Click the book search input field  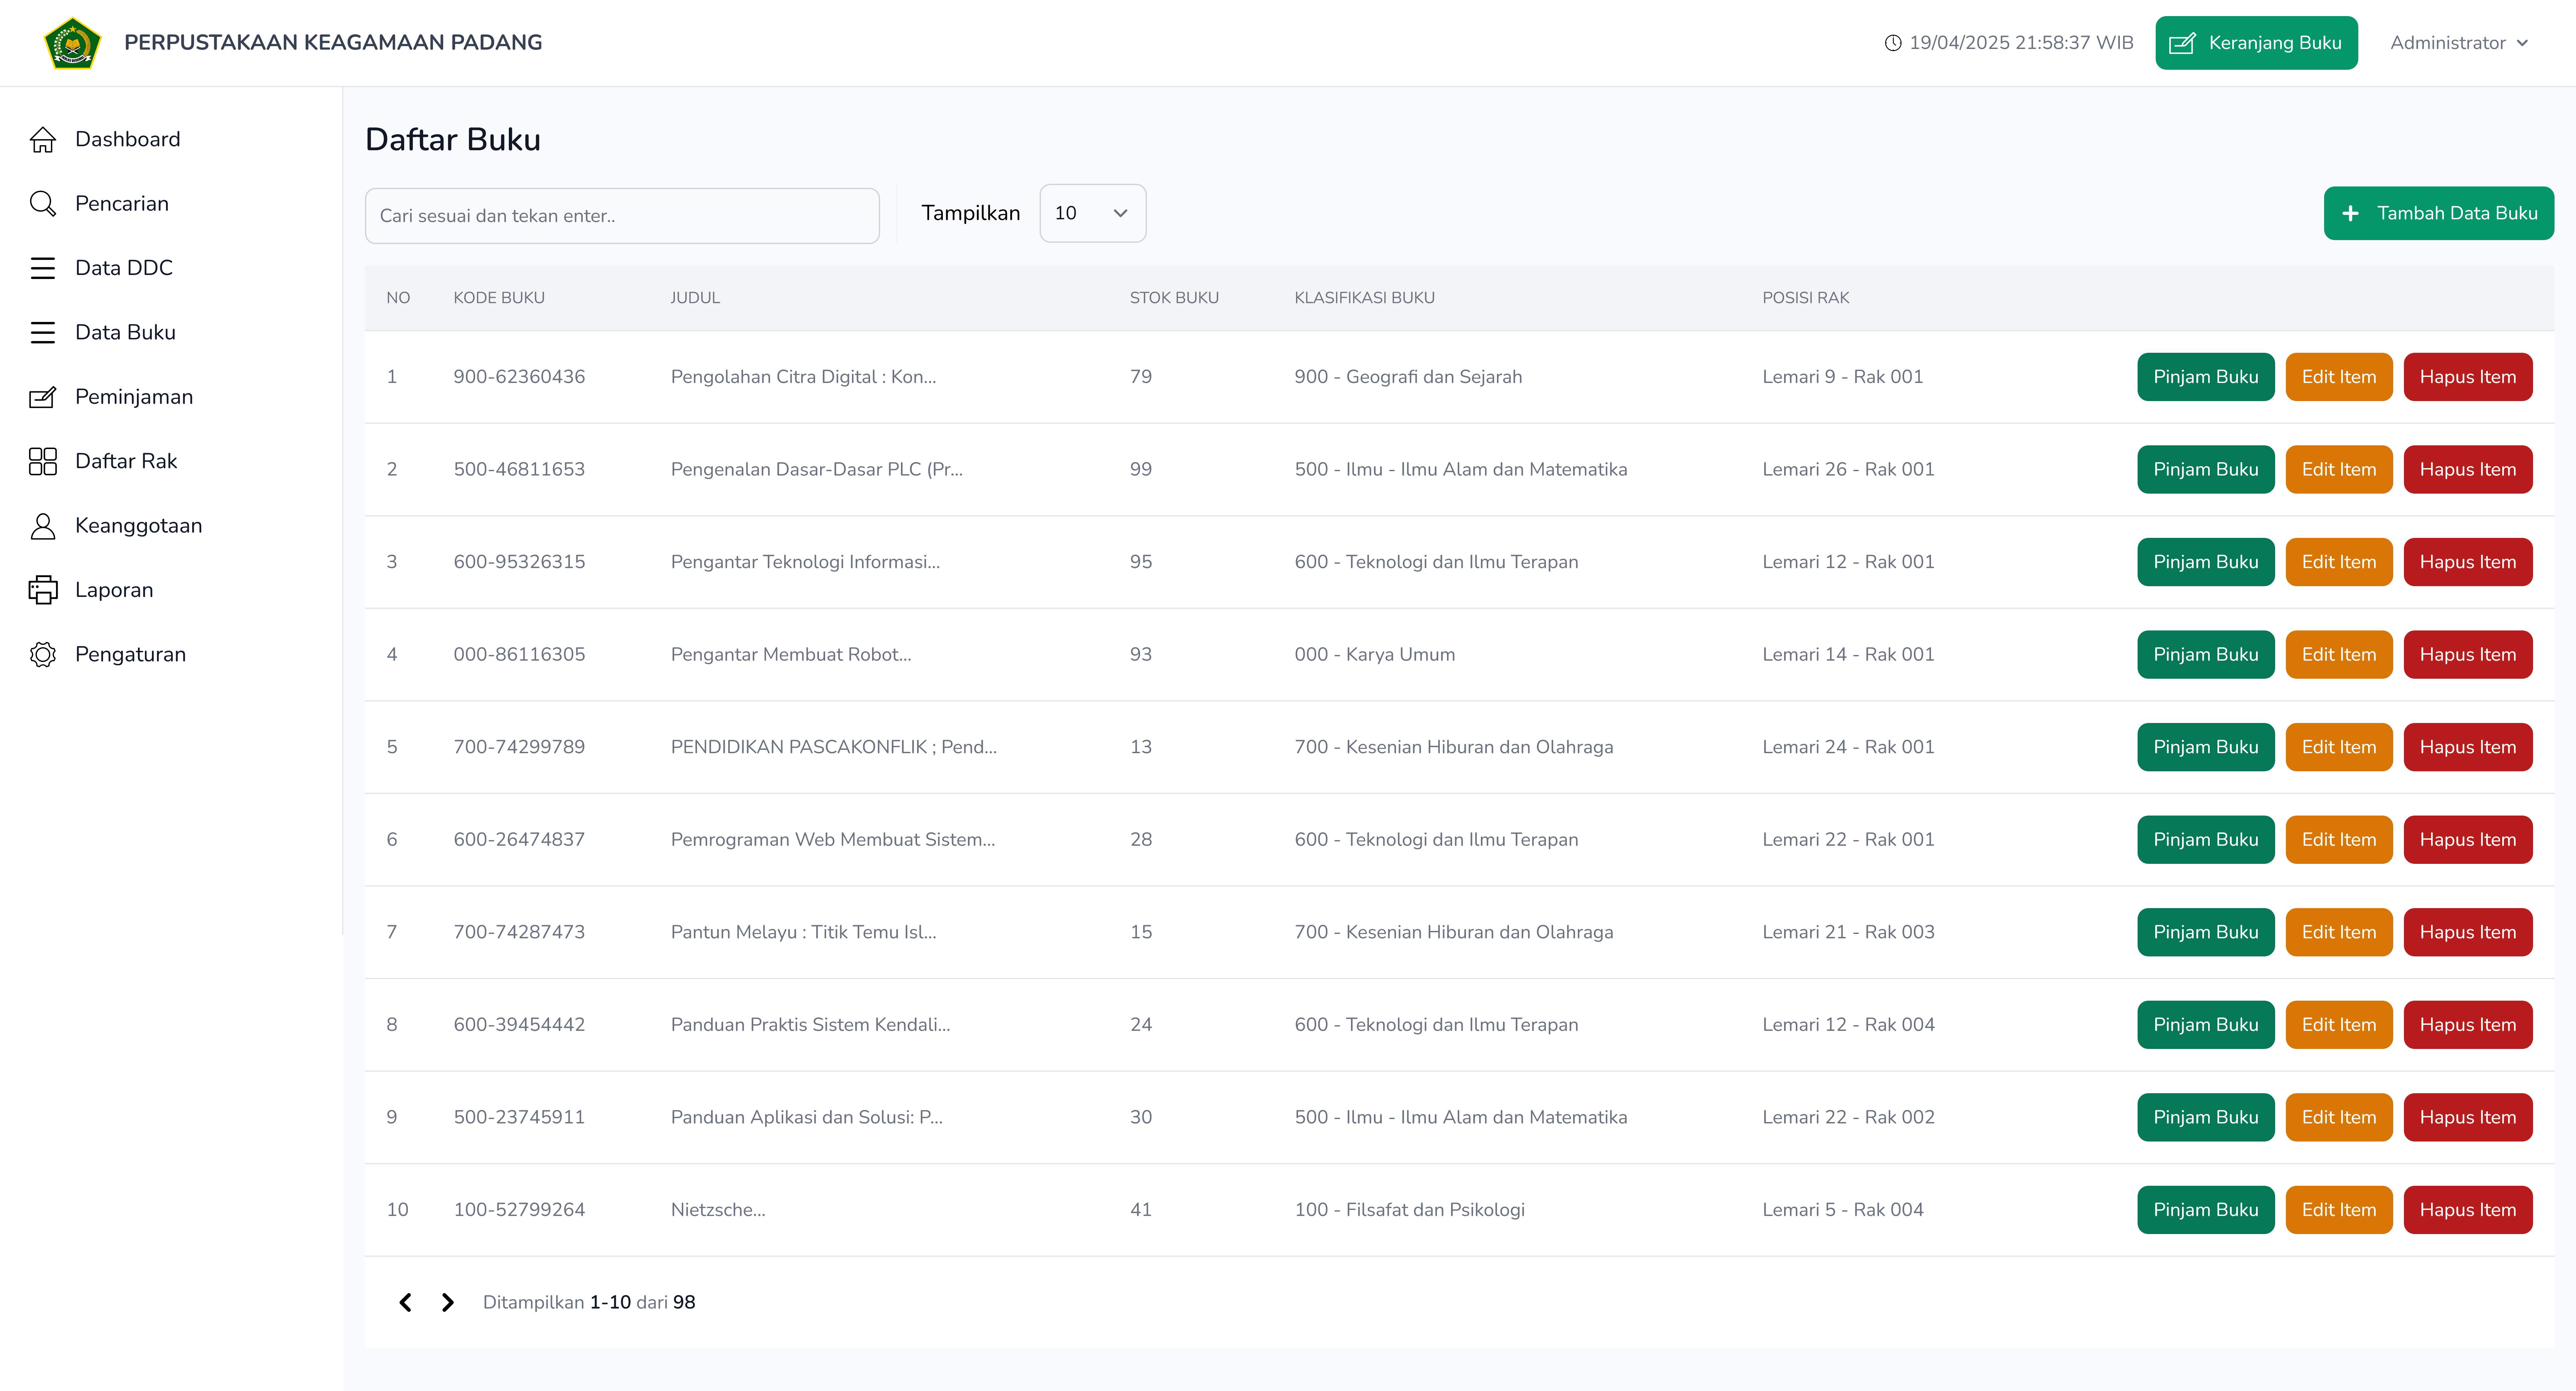pyautogui.click(x=622, y=216)
